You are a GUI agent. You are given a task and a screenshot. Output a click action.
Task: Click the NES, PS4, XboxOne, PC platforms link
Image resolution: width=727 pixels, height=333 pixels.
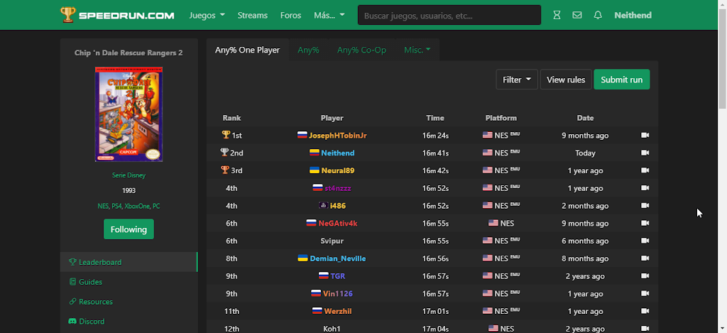pyautogui.click(x=129, y=206)
